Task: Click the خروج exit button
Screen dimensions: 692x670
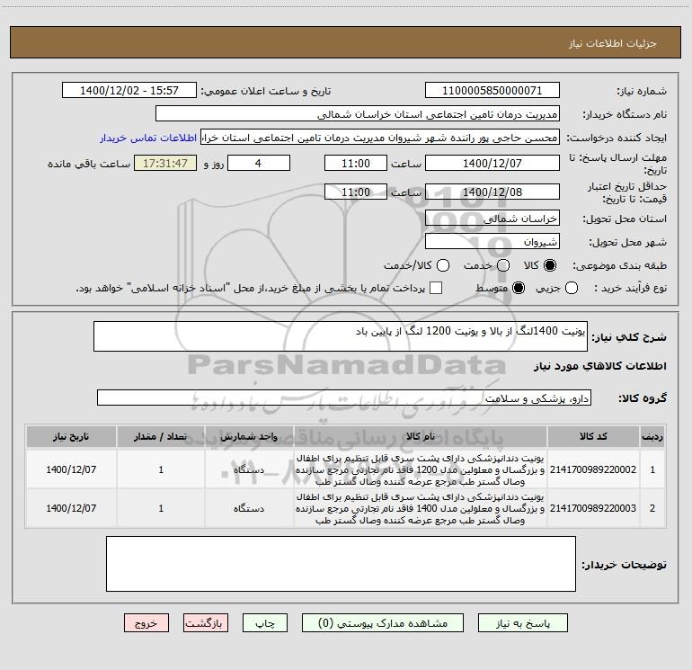Action: [146, 622]
